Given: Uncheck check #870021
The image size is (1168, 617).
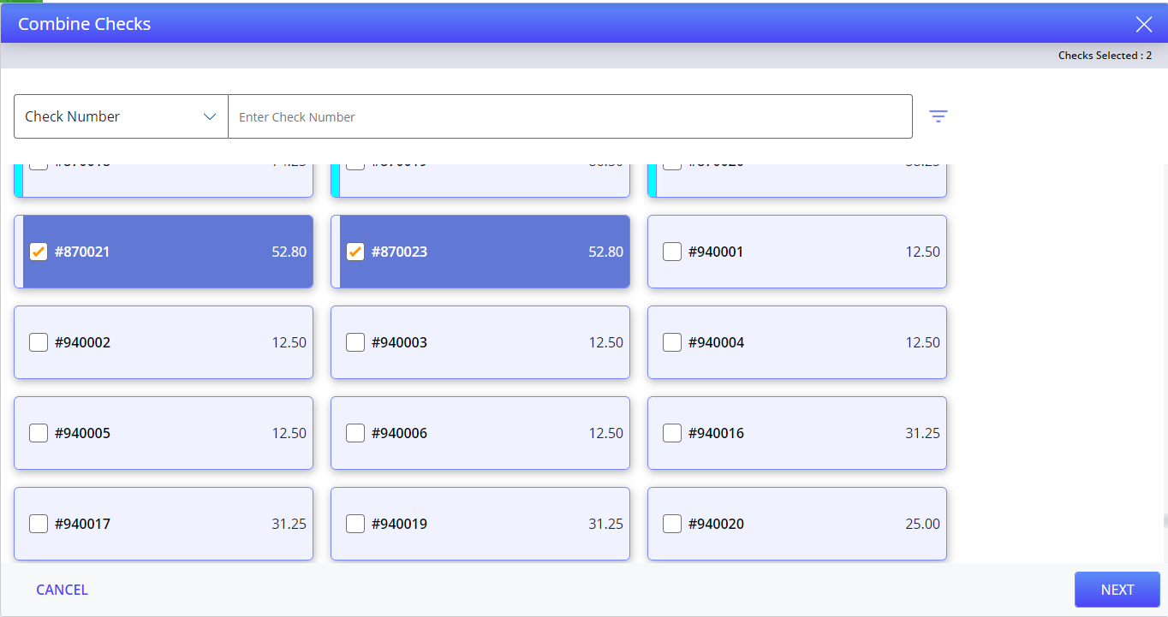Looking at the screenshot, I should coord(39,252).
